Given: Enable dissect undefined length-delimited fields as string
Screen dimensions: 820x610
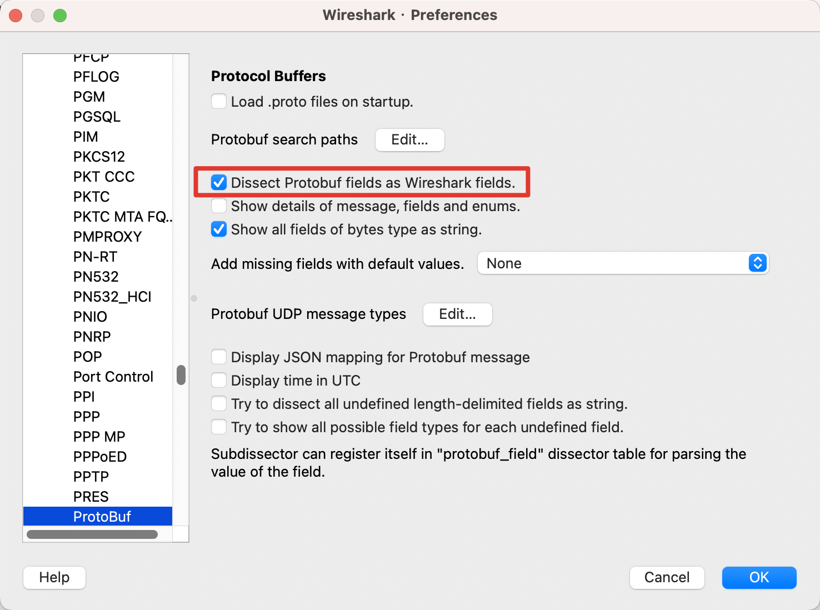Looking at the screenshot, I should click(219, 403).
